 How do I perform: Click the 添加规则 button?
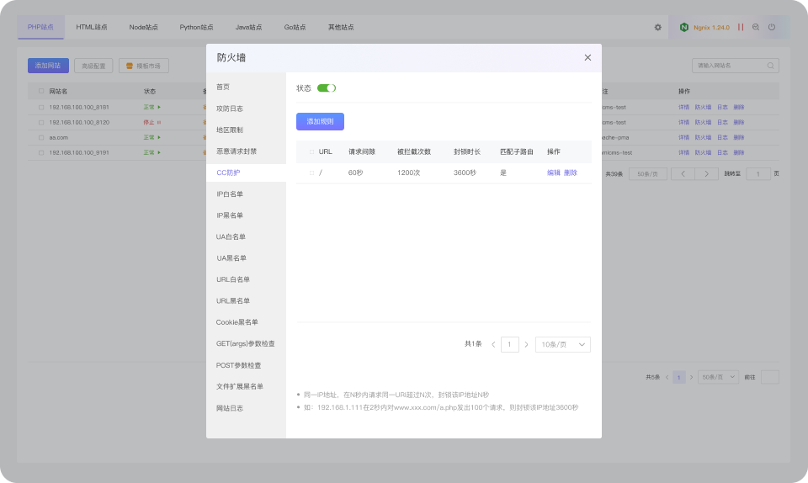pos(320,121)
